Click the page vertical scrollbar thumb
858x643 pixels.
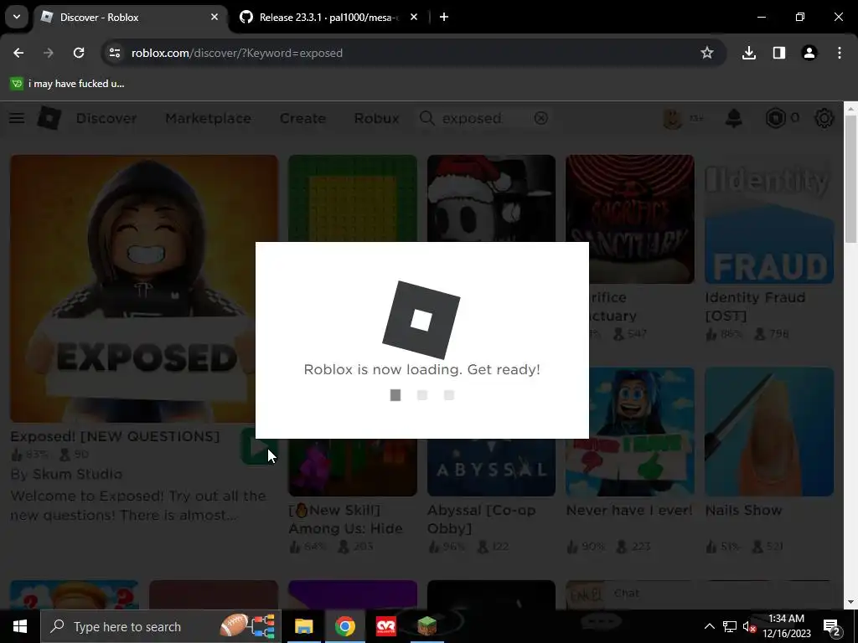coord(850,179)
